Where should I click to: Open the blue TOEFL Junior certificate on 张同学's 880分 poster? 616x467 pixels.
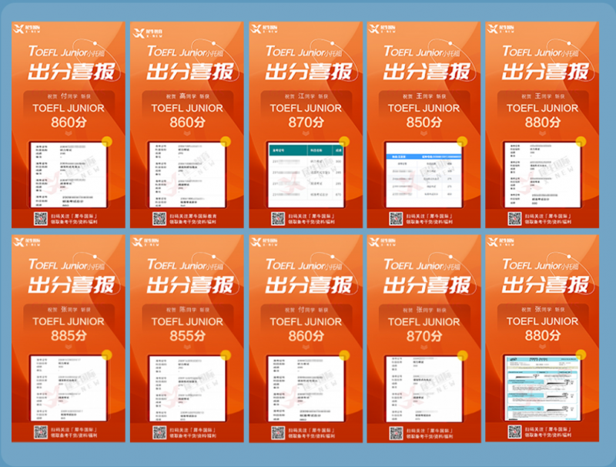click(542, 388)
